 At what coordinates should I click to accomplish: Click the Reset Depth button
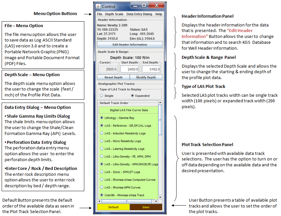pyautogui.click(x=113, y=77)
